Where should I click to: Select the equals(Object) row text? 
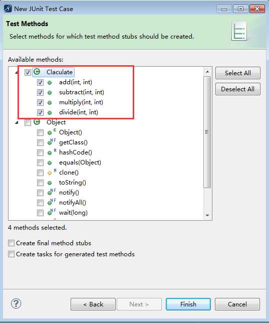click(80, 163)
